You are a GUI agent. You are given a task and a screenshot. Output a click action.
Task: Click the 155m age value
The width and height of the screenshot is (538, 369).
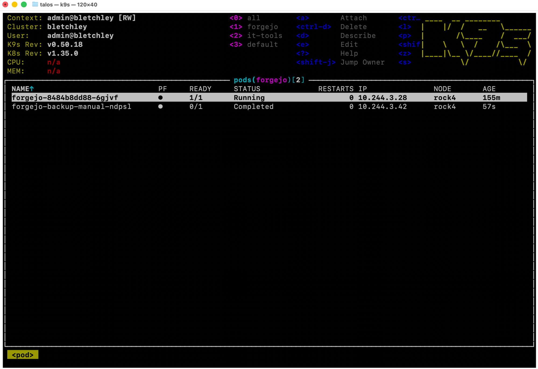(491, 97)
